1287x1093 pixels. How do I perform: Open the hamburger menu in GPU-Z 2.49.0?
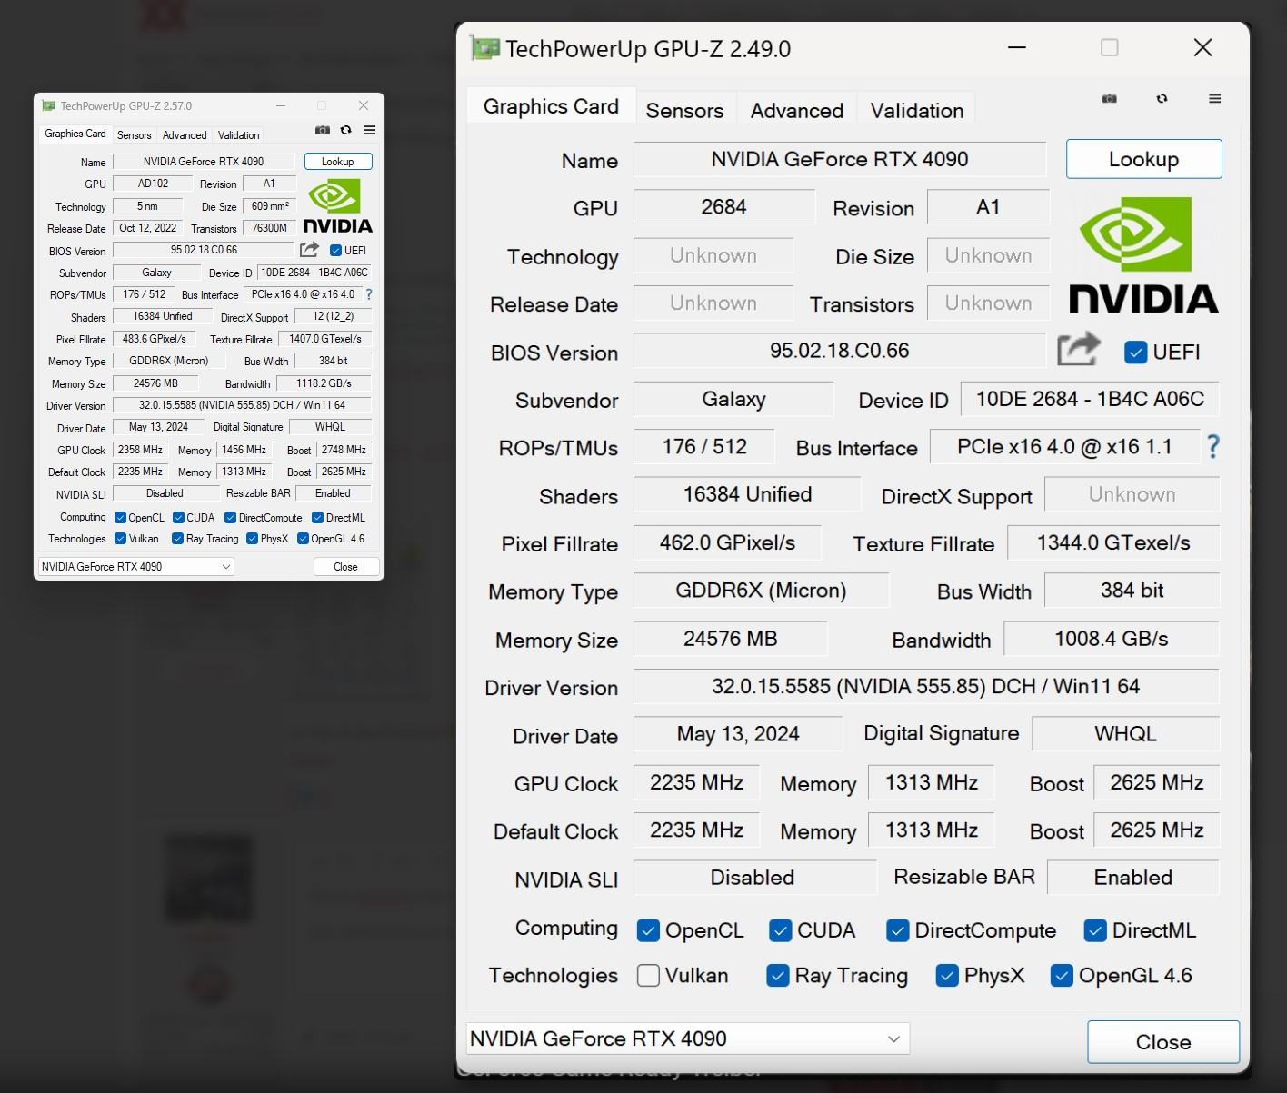pos(1214,98)
